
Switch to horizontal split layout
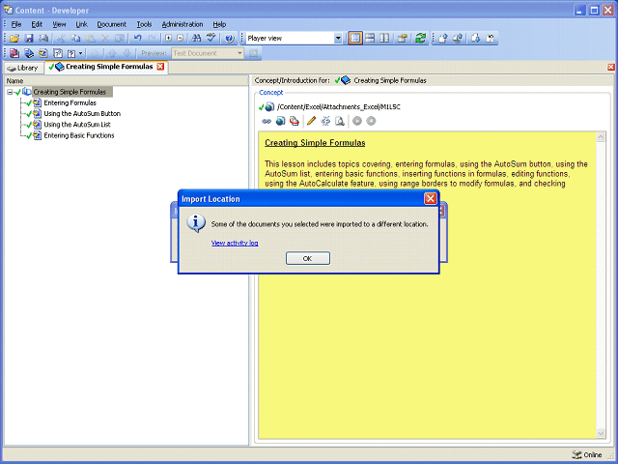point(370,39)
